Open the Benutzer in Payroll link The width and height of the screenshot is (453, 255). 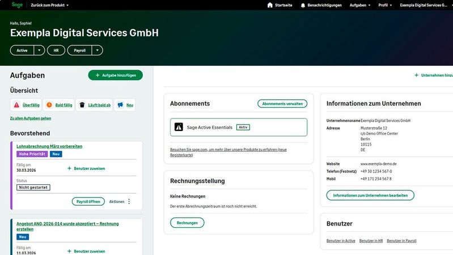[x=401, y=241]
